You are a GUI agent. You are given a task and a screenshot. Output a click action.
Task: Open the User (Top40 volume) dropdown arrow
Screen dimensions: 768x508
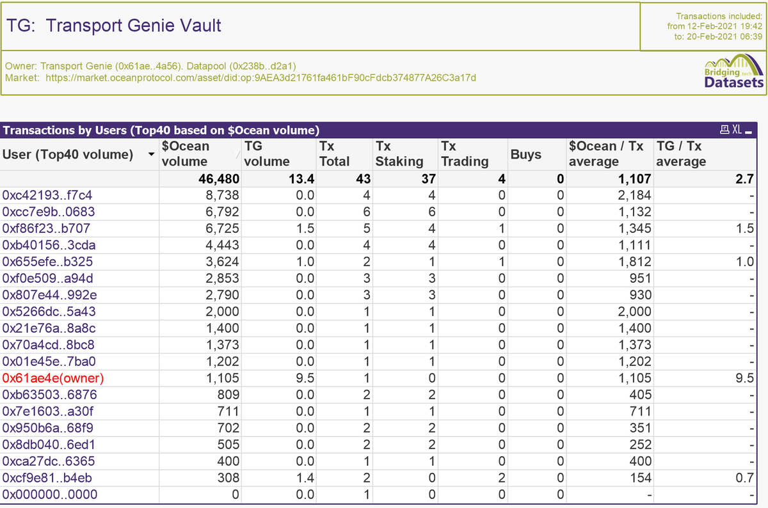point(151,154)
